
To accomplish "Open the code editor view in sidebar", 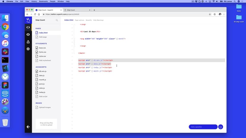I will [x=28, y=27].
